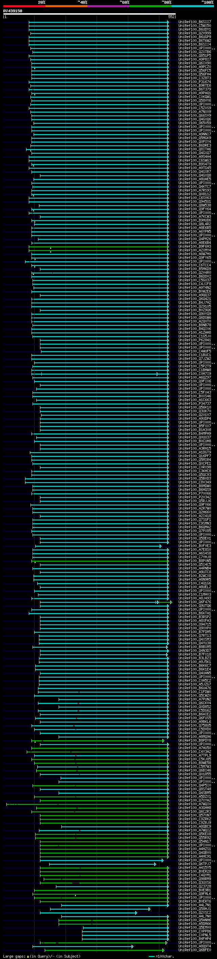Select hit label UniRef100_O94715
Viewport: 217px width, 959px height.
click(x=194, y=624)
